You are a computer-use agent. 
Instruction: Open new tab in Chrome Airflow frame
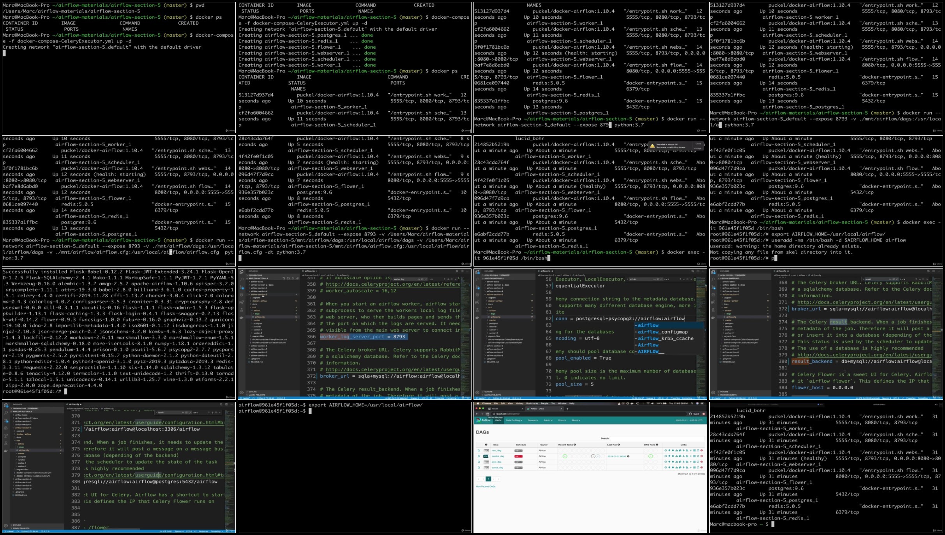pos(567,409)
